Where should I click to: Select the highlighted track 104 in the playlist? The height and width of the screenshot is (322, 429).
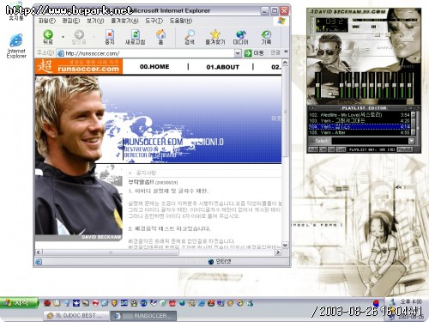pyautogui.click(x=360, y=126)
